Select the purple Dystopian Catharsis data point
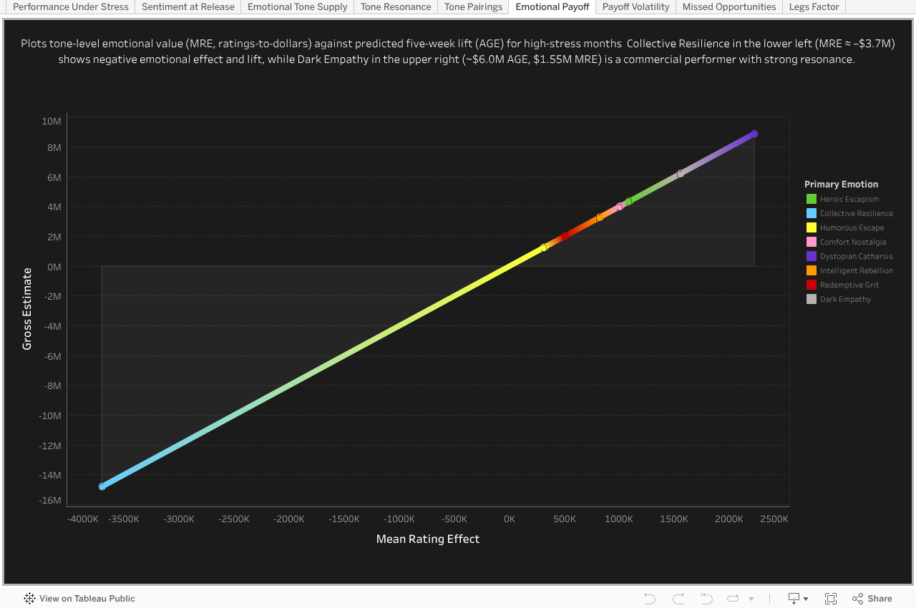The width and height of the screenshot is (916, 608). click(754, 134)
